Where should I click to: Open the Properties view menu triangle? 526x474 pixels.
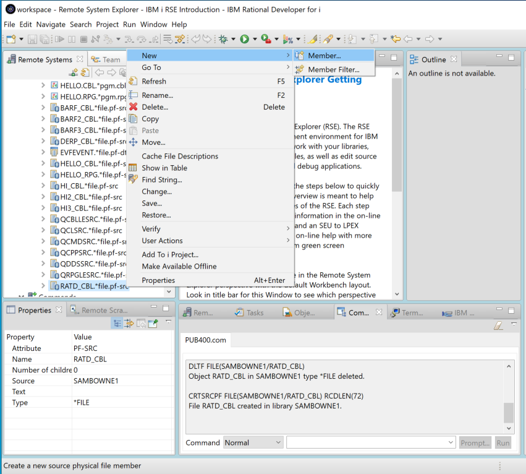(x=168, y=322)
